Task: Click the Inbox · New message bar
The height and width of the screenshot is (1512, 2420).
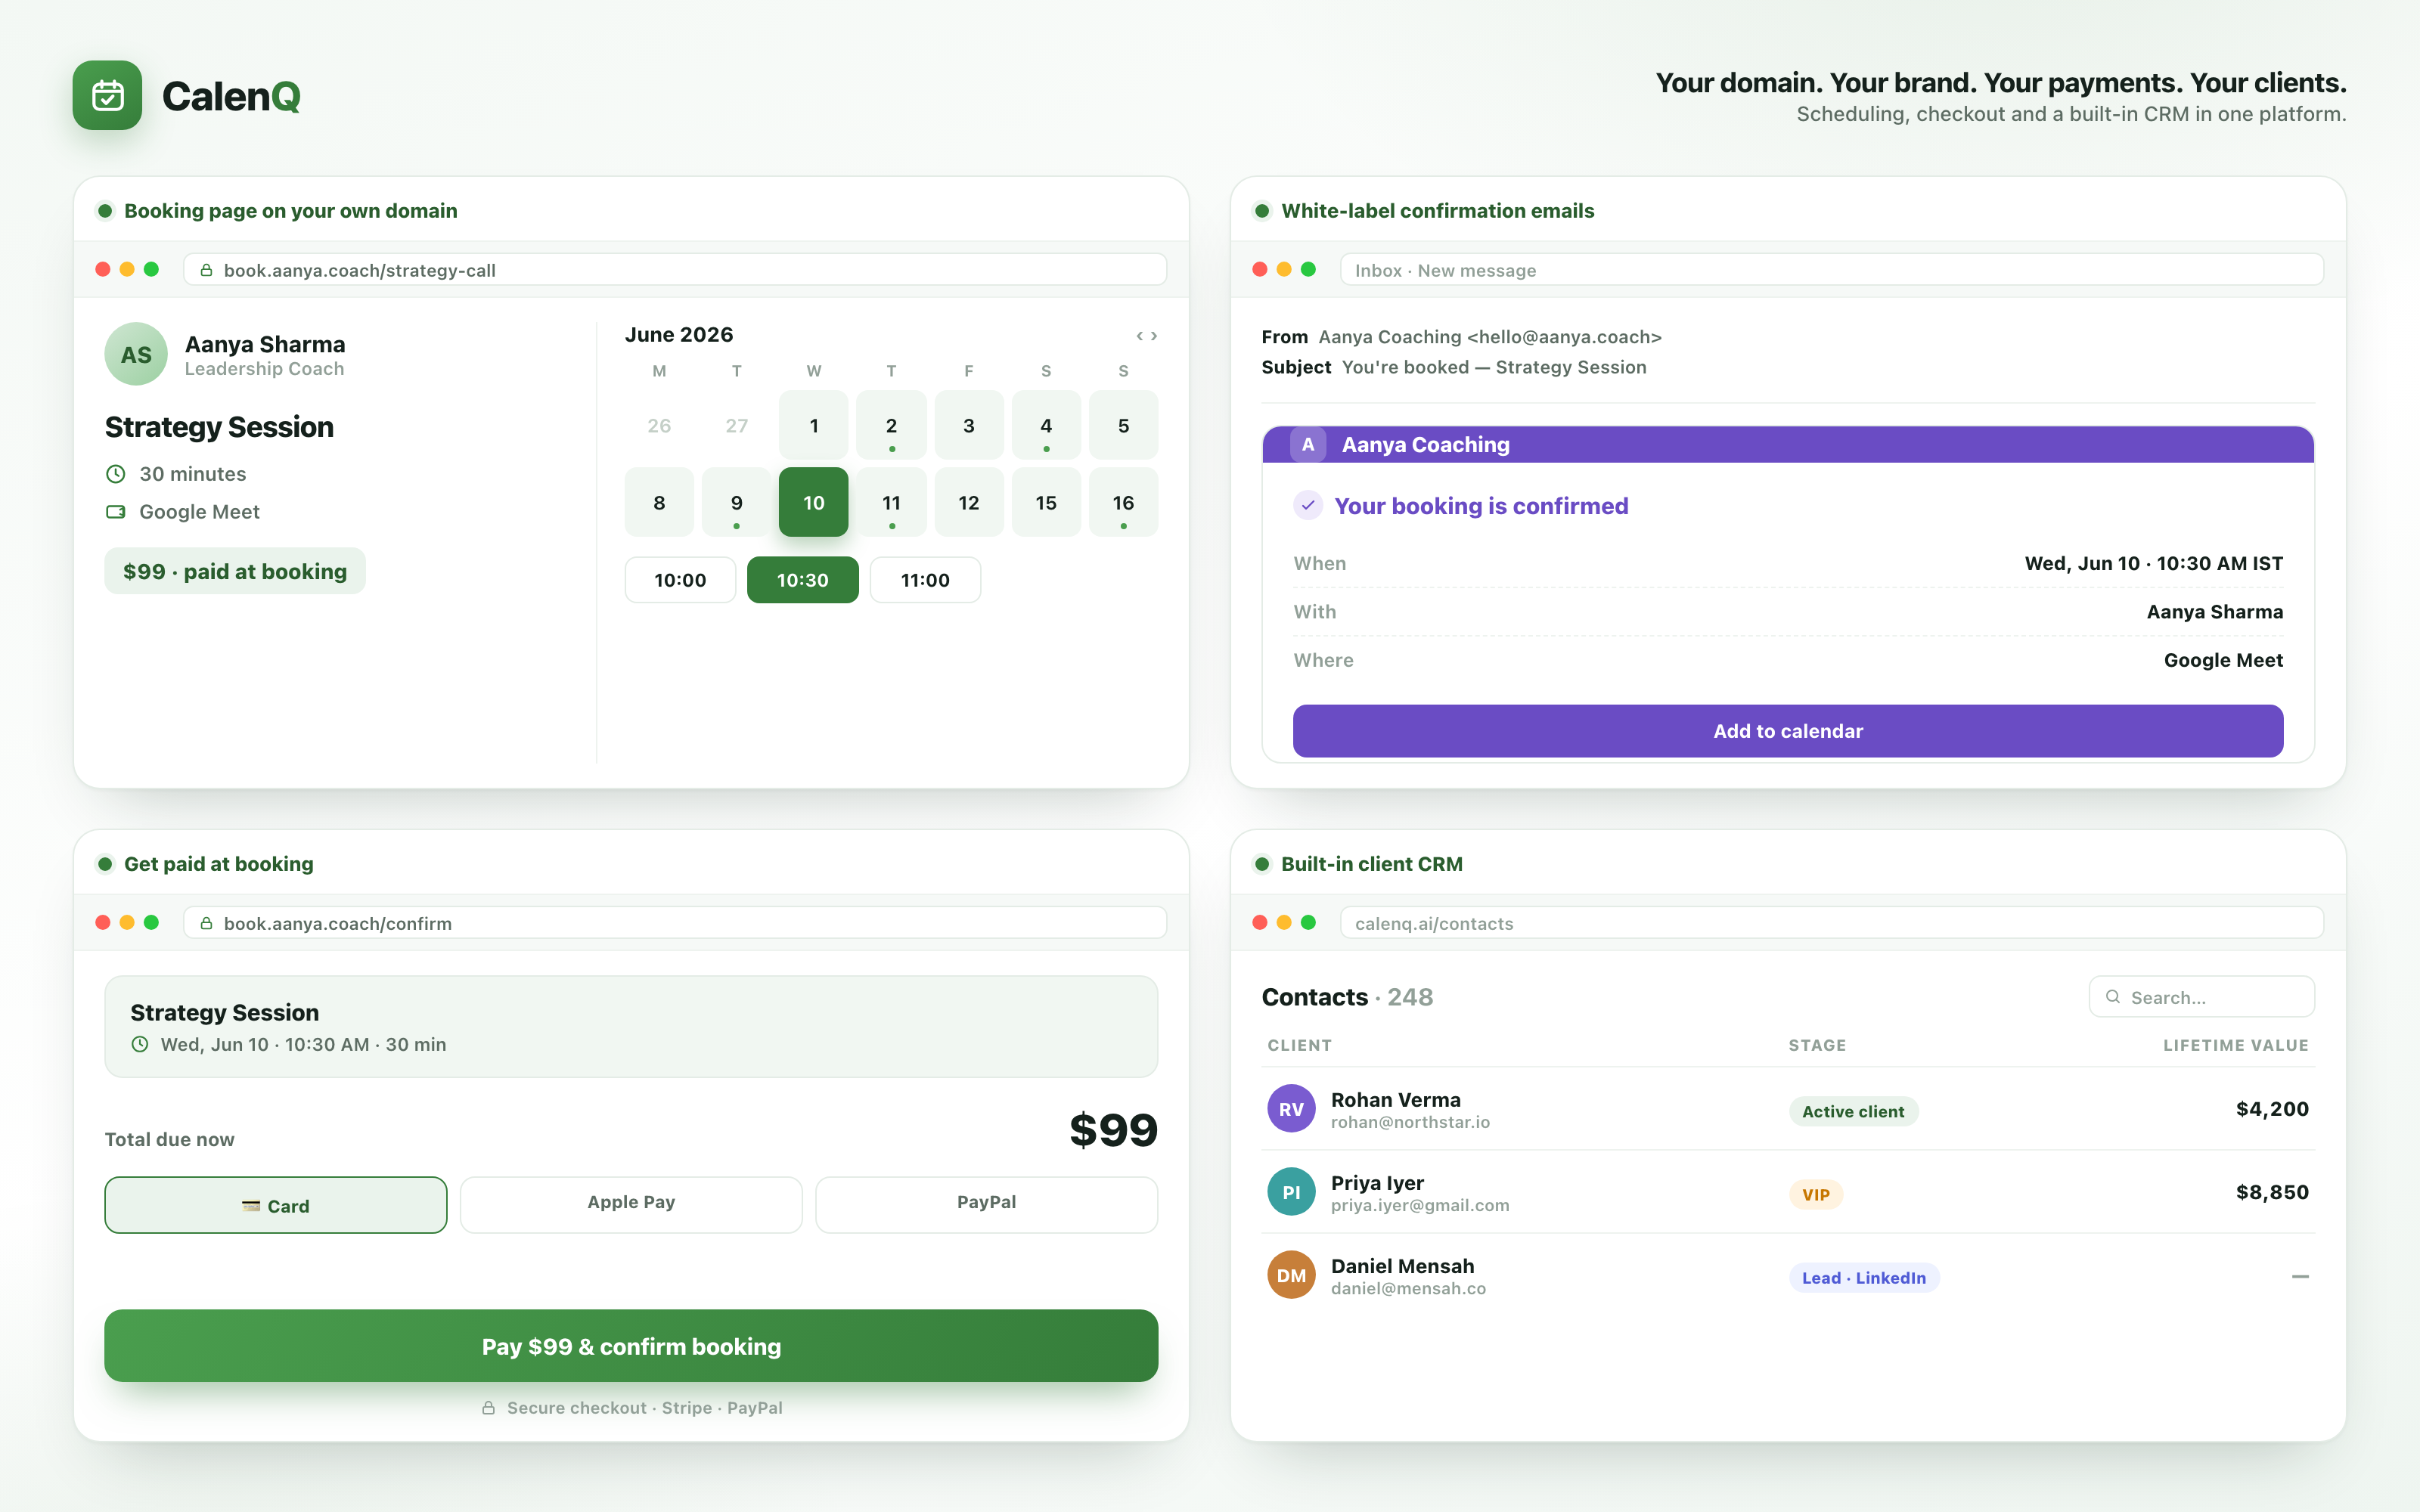Action: (1831, 270)
